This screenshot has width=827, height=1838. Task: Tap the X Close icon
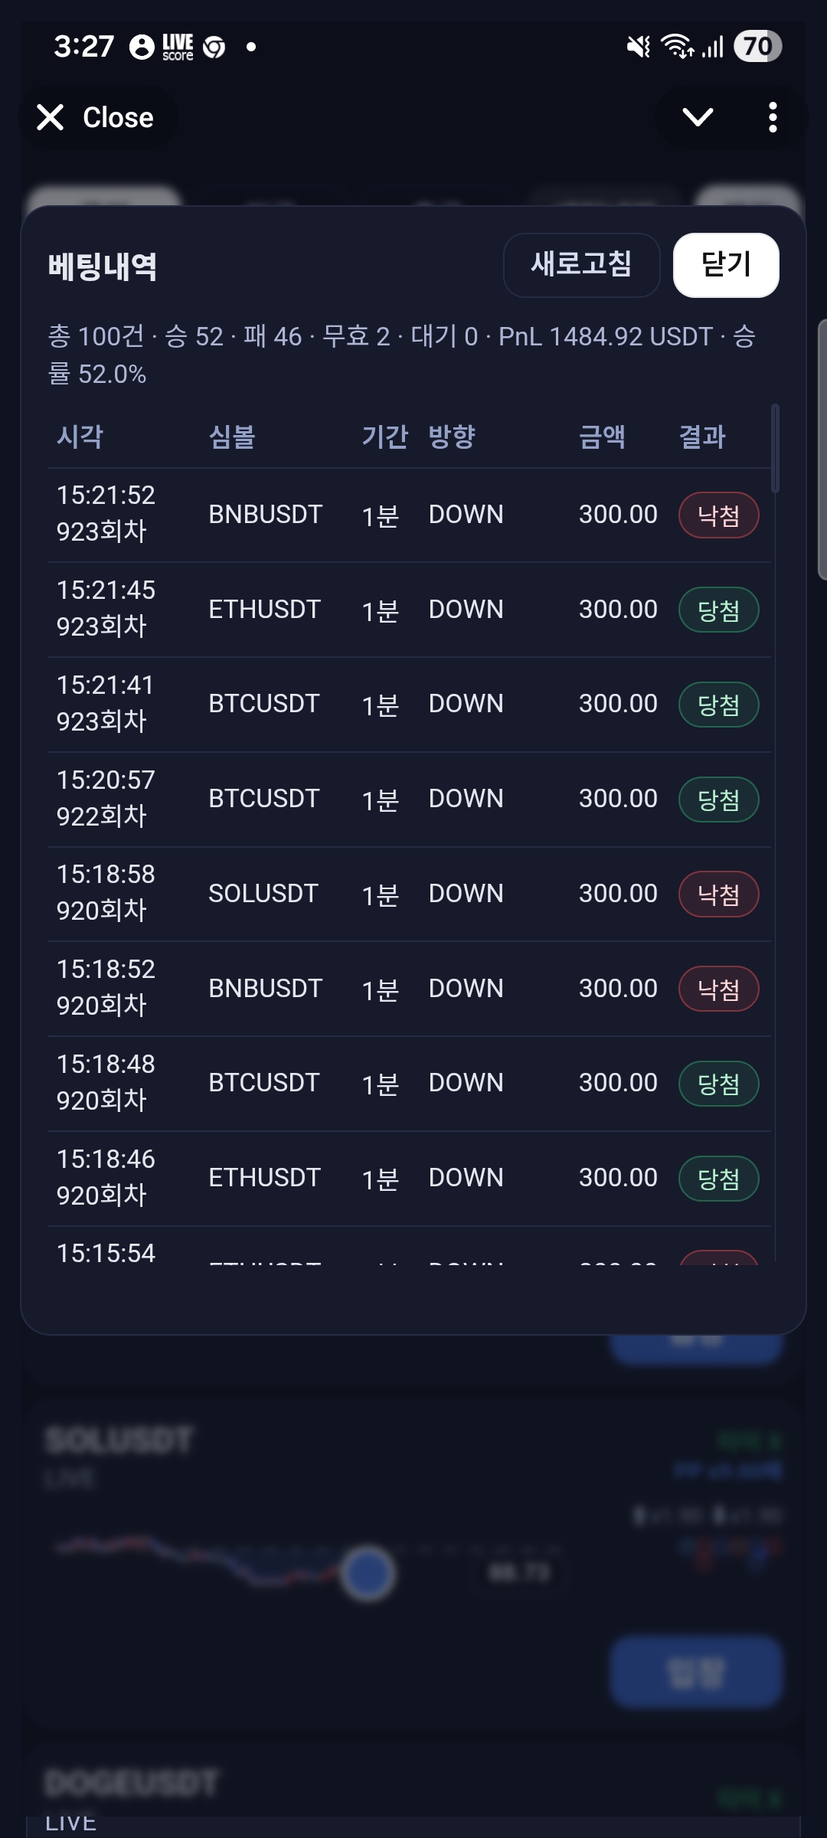pyautogui.click(x=51, y=117)
